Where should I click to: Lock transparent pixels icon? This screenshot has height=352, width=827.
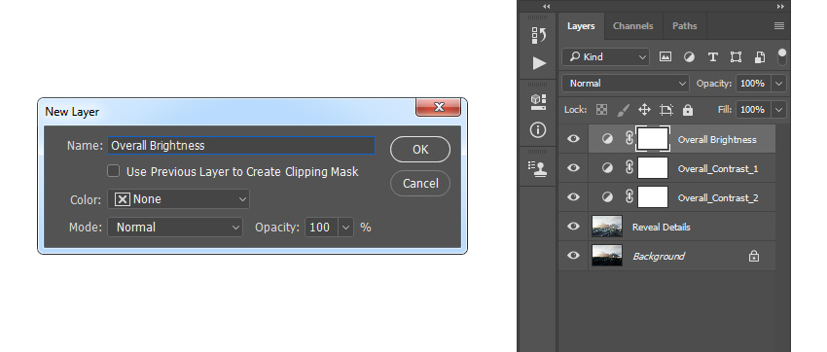pos(602,110)
